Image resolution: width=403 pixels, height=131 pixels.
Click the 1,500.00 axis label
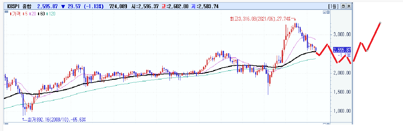342,92
